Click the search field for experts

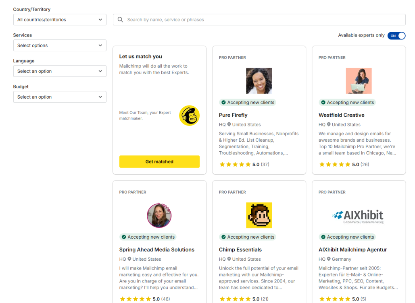[259, 20]
